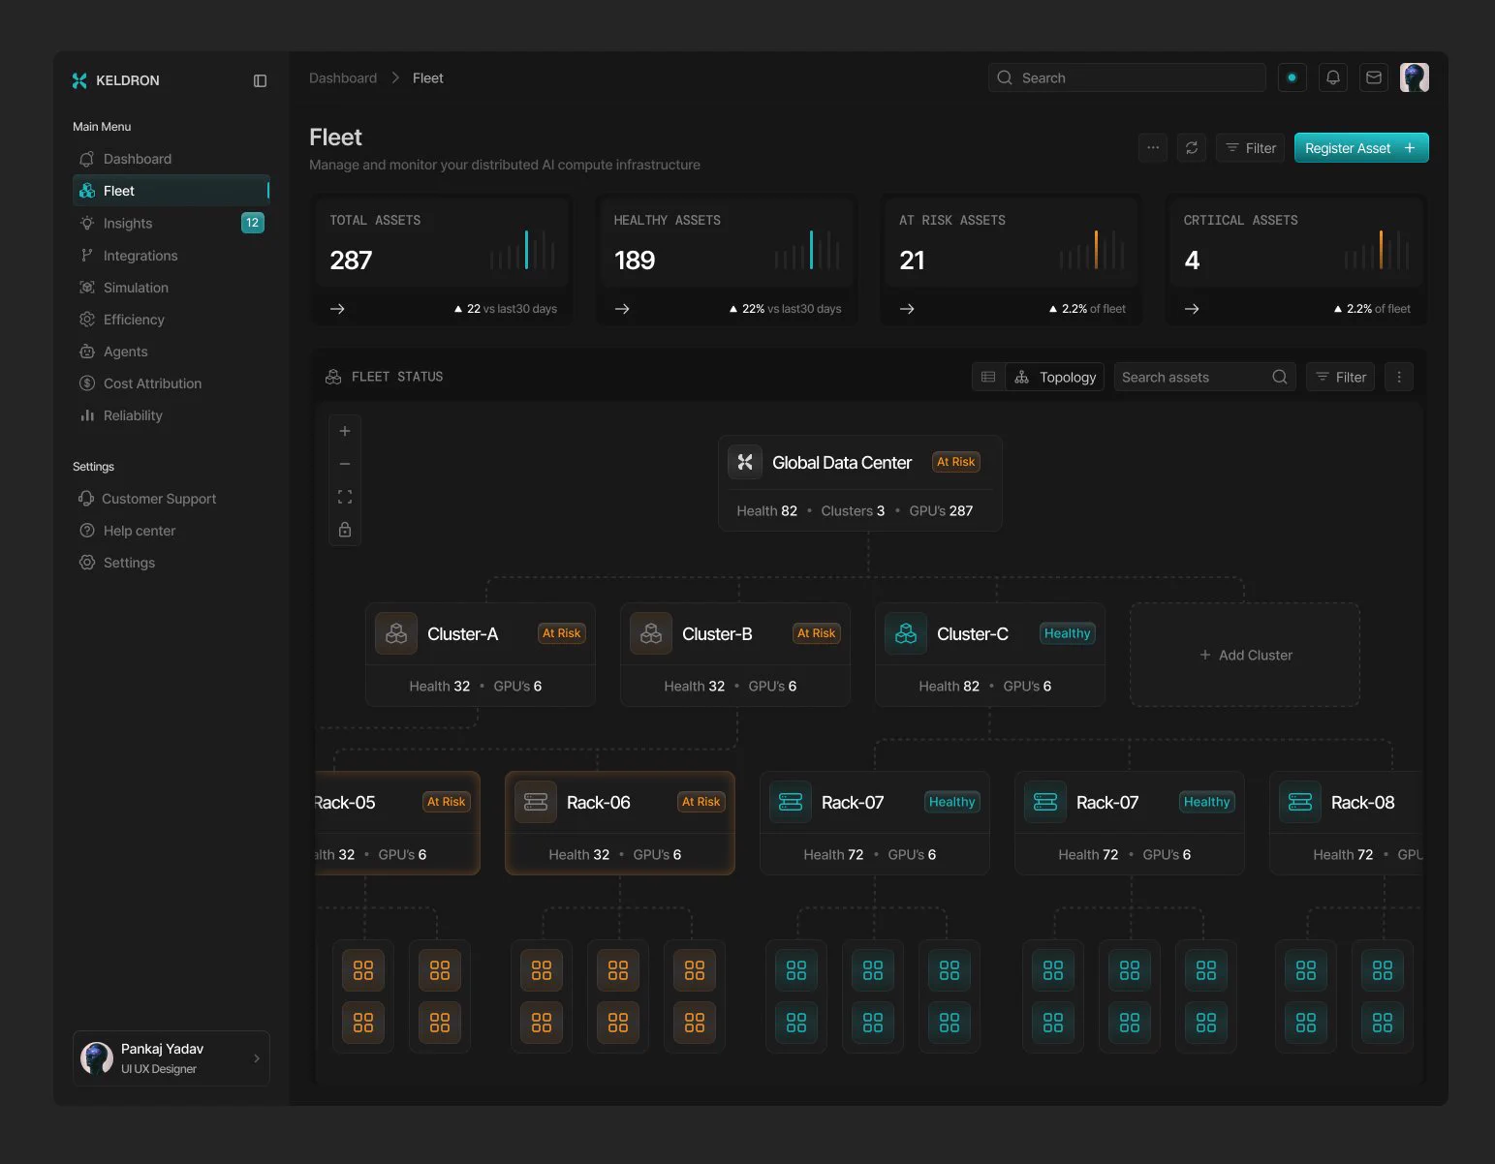Open Total Assets details arrow
The height and width of the screenshot is (1164, 1495).
[337, 309]
